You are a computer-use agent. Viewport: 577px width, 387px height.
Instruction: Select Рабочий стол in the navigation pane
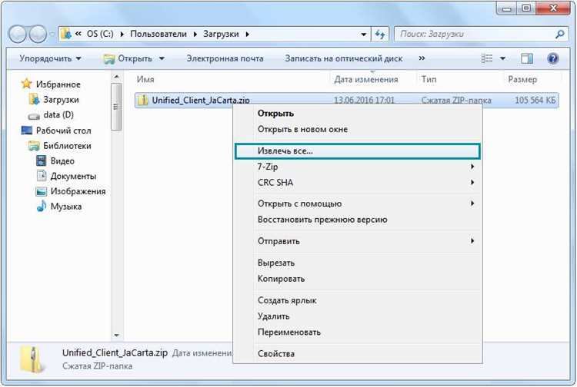pyautogui.click(x=56, y=131)
